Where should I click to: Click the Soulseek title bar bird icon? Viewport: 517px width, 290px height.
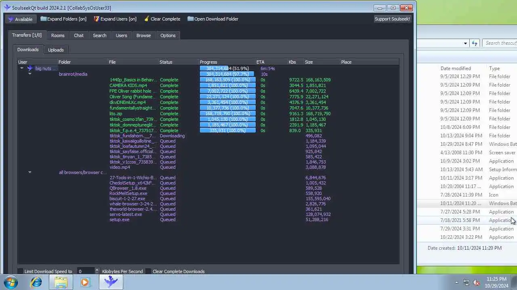pyautogui.click(x=7, y=8)
